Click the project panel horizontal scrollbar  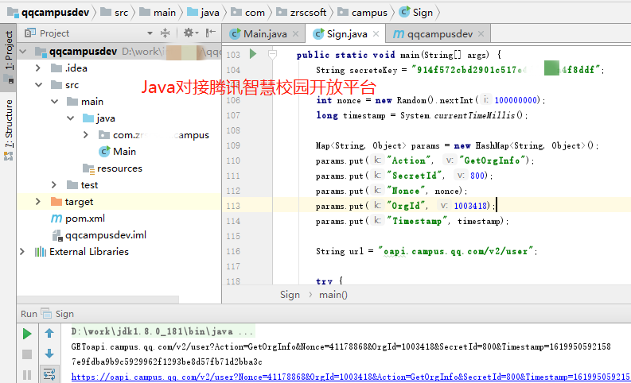98,300
